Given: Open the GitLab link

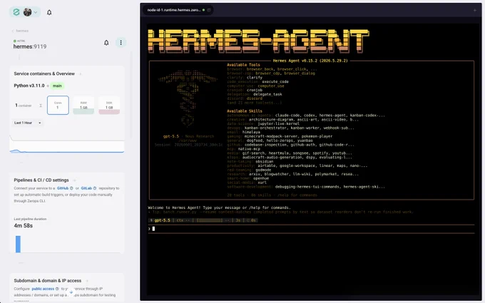Looking at the screenshot, I should (x=86, y=188).
